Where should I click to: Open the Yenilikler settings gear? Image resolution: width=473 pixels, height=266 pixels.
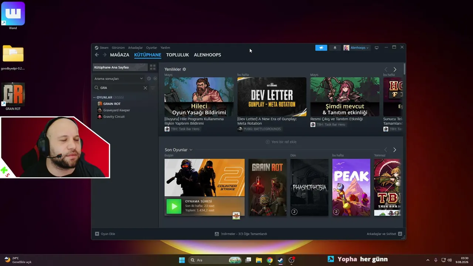point(184,69)
